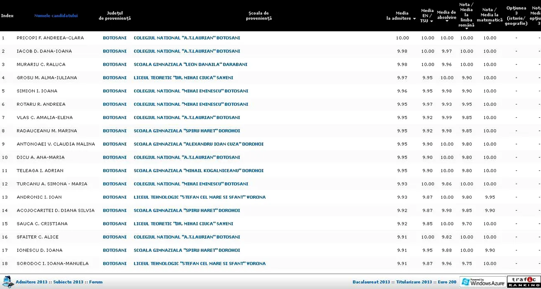
Task: Open Liceul Teoretic Dr. Mihai Ciuca in row 4
Action: point(183,78)
